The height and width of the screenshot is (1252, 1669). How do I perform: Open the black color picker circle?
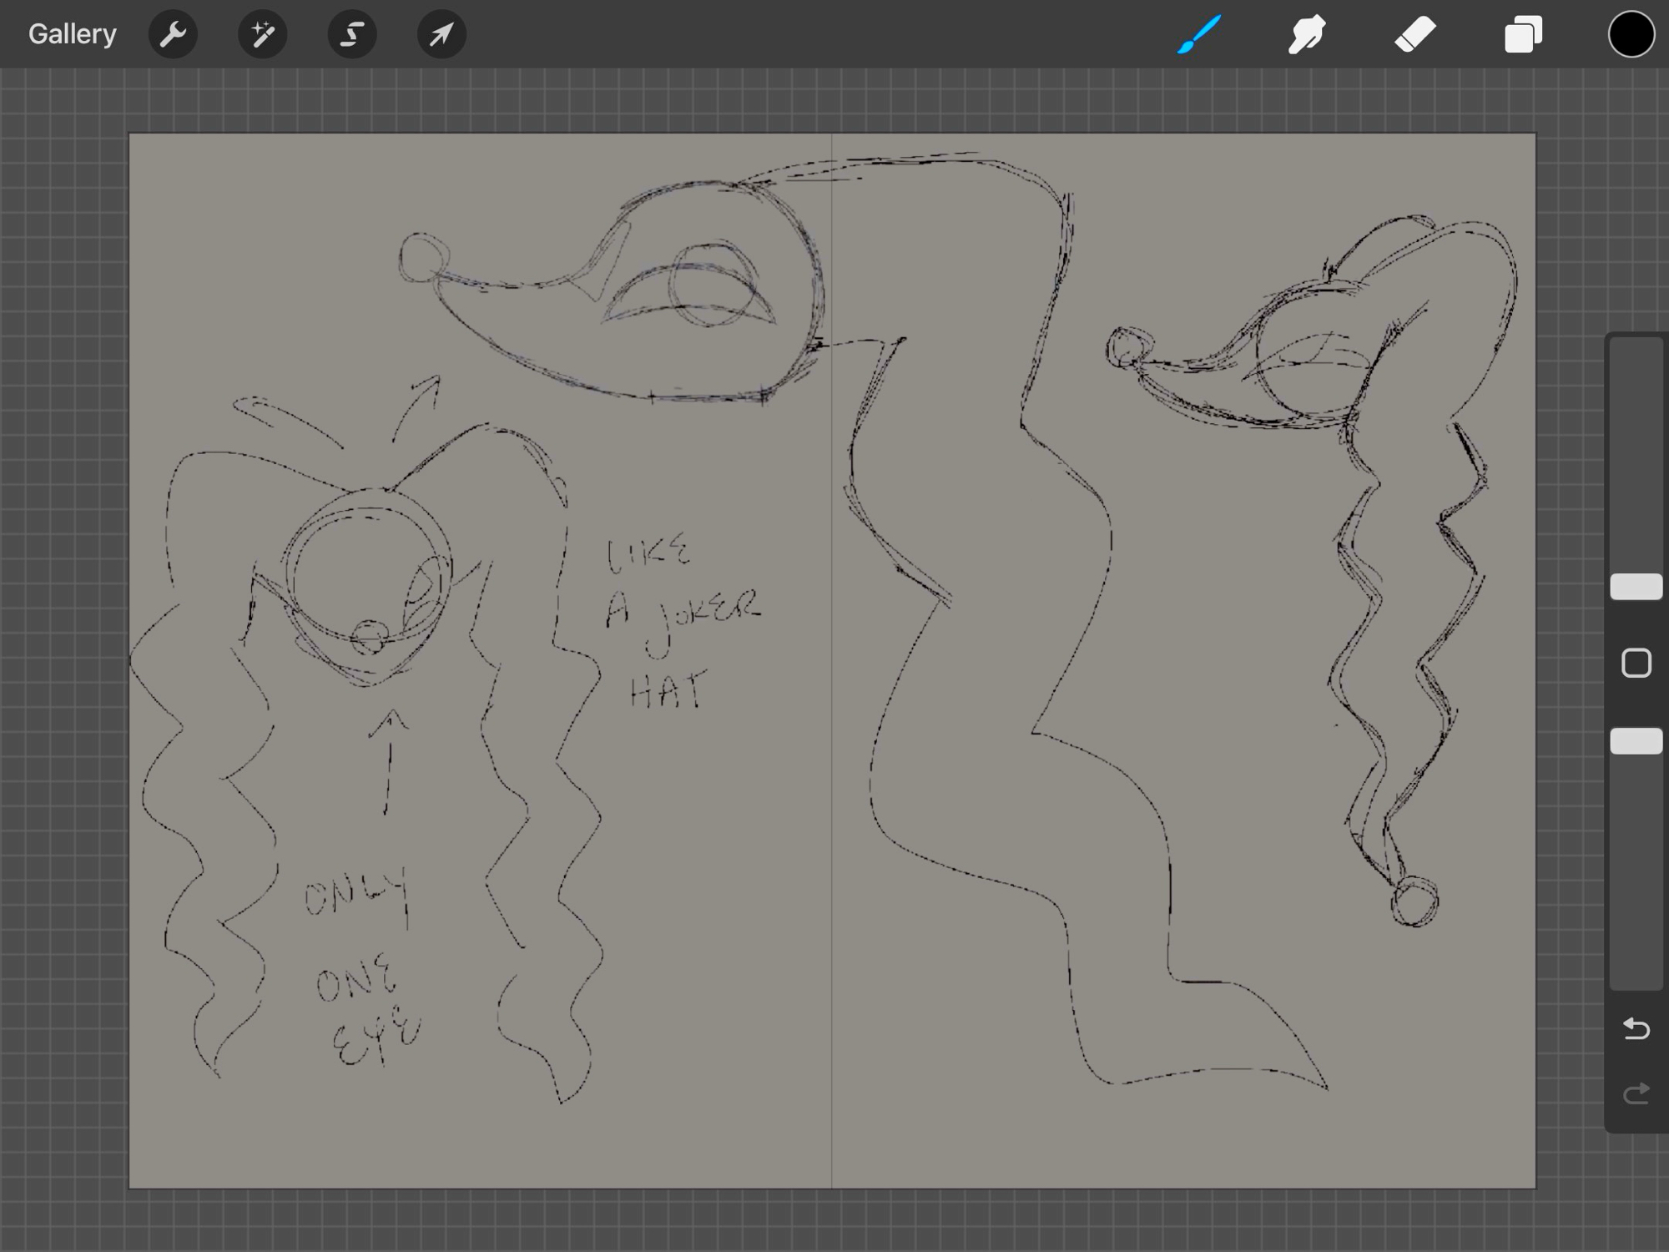coord(1631,34)
